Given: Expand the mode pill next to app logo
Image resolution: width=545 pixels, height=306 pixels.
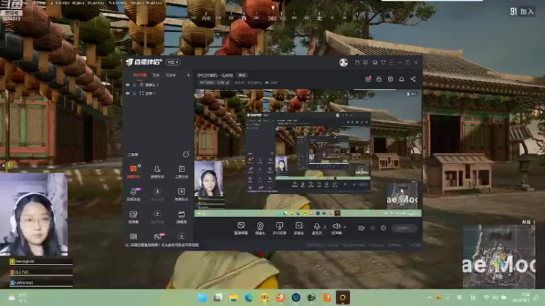Looking at the screenshot, I should [x=173, y=62].
